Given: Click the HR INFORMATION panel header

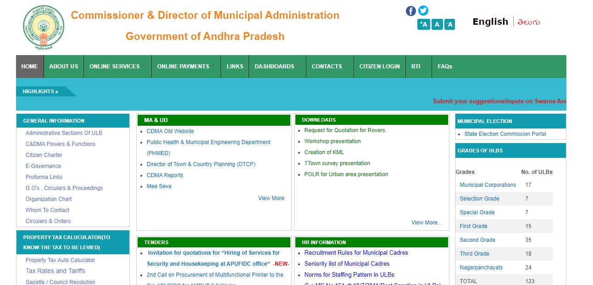Looking at the screenshot, I should coord(371,242).
